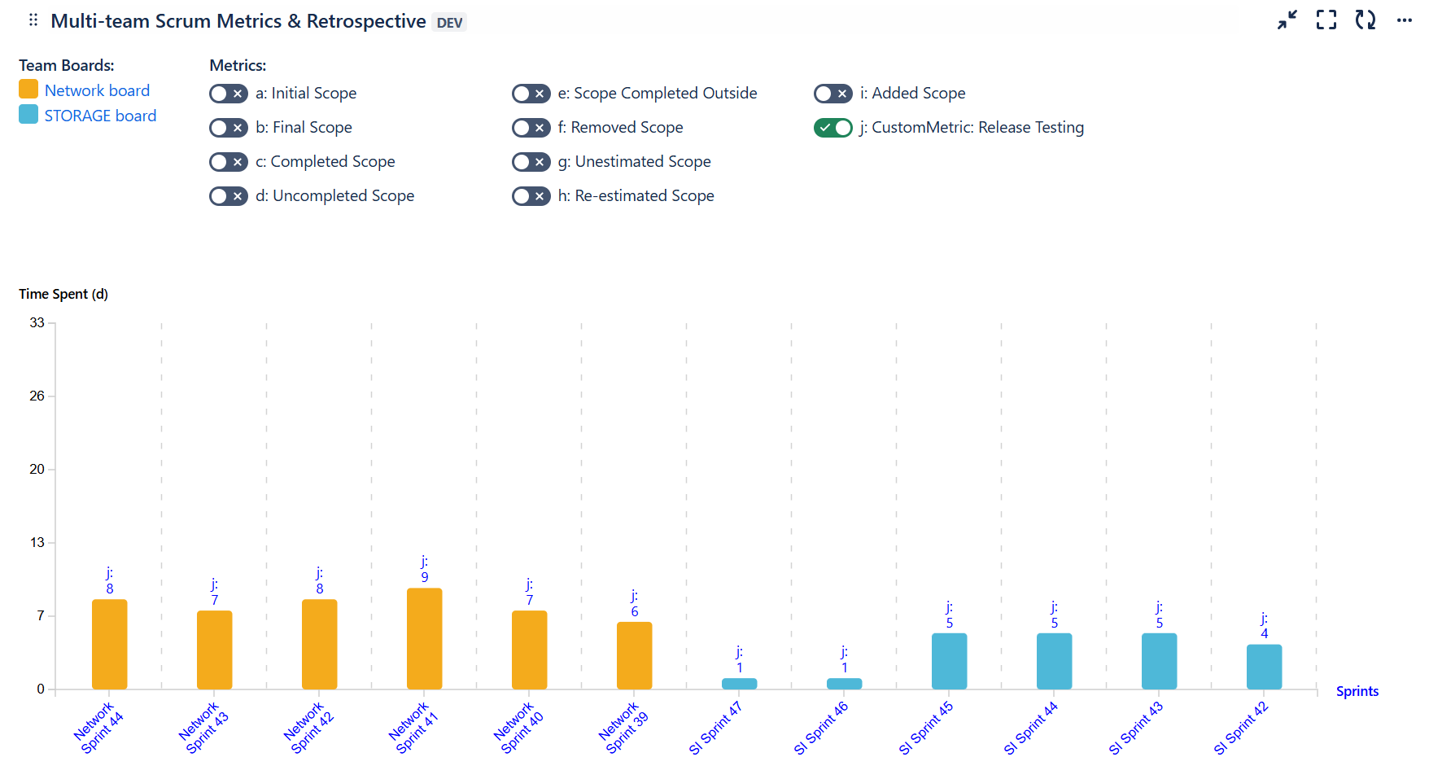Turn on the Final Scope metric
The image size is (1429, 779).
pos(229,128)
